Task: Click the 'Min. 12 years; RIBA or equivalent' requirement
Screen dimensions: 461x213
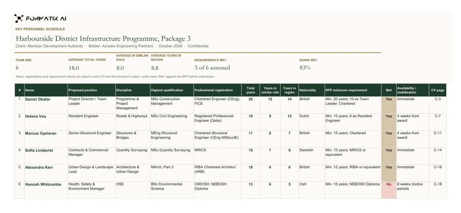Action: click(353, 167)
